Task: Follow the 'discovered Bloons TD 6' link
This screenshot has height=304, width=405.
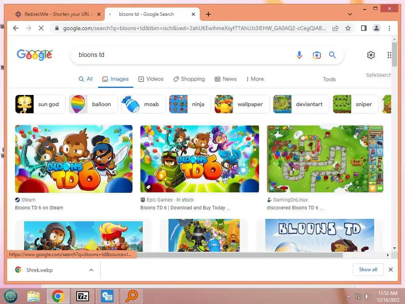Action: 295,207
